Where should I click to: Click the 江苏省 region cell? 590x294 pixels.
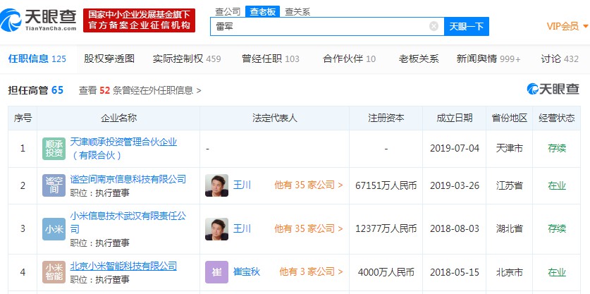click(x=510, y=185)
